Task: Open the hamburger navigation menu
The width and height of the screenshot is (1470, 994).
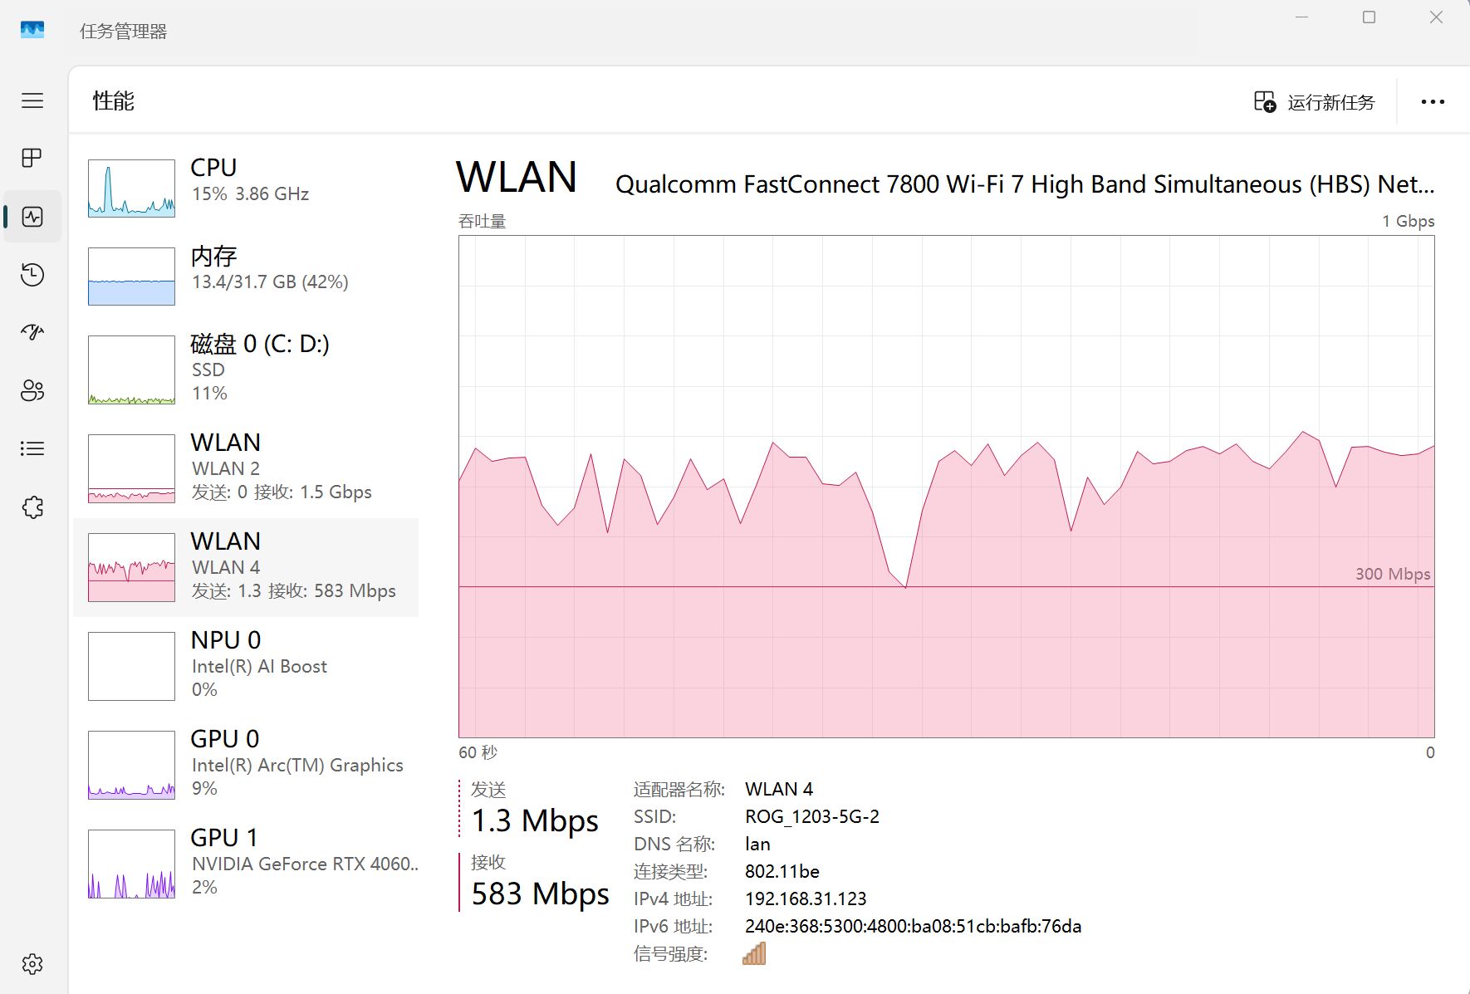Action: pyautogui.click(x=32, y=100)
